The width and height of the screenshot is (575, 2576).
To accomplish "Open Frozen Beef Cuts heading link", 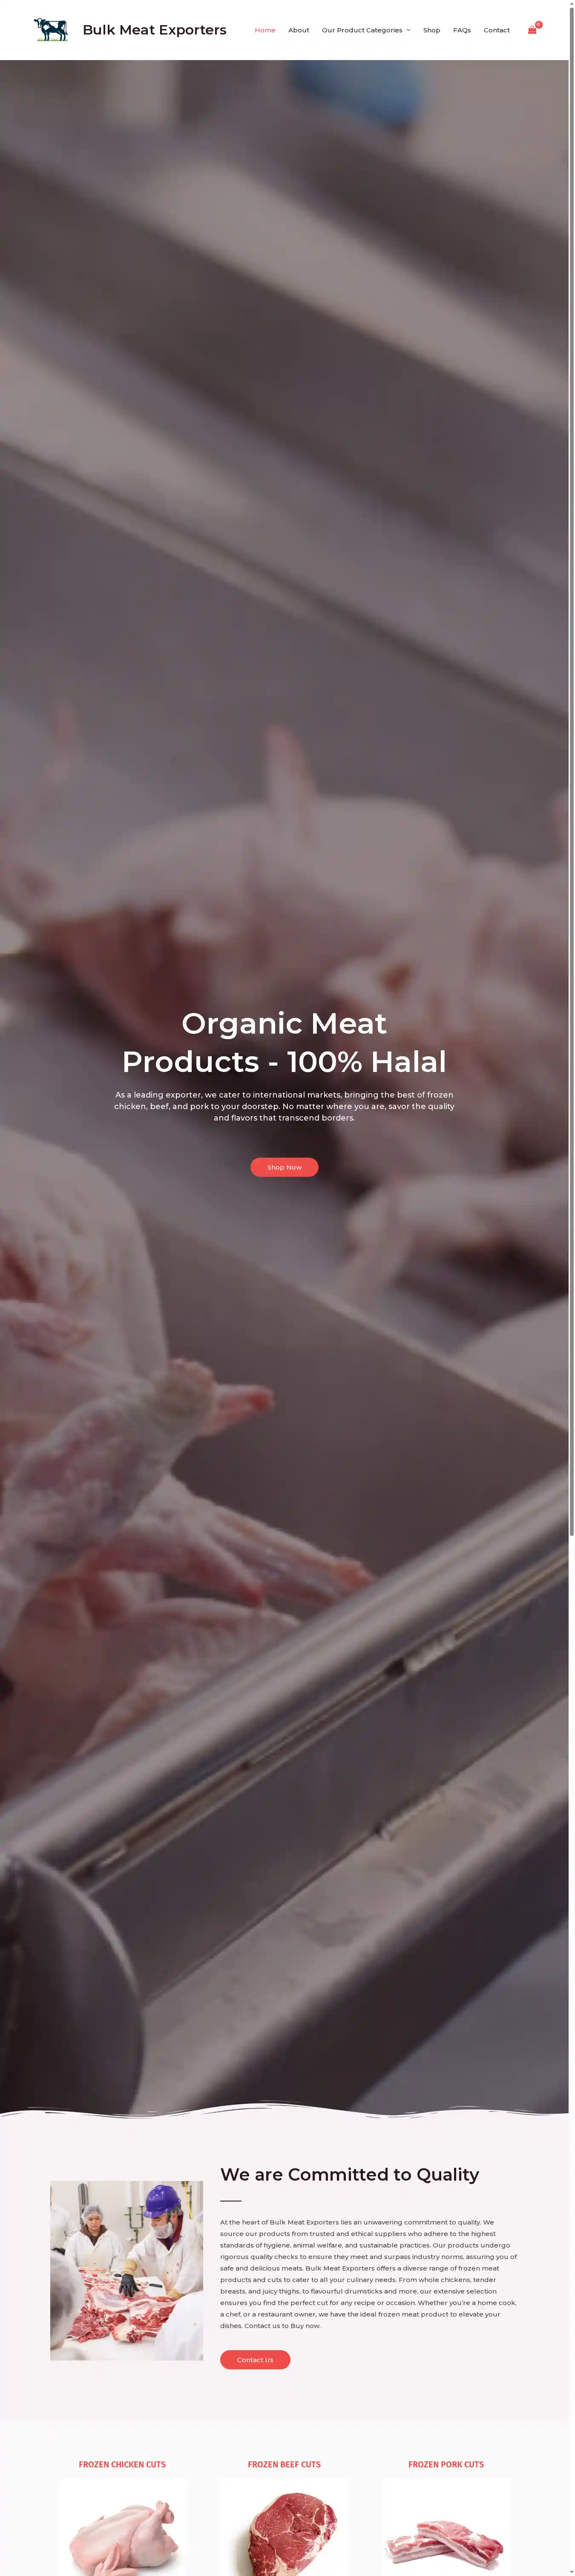I will (x=284, y=2464).
